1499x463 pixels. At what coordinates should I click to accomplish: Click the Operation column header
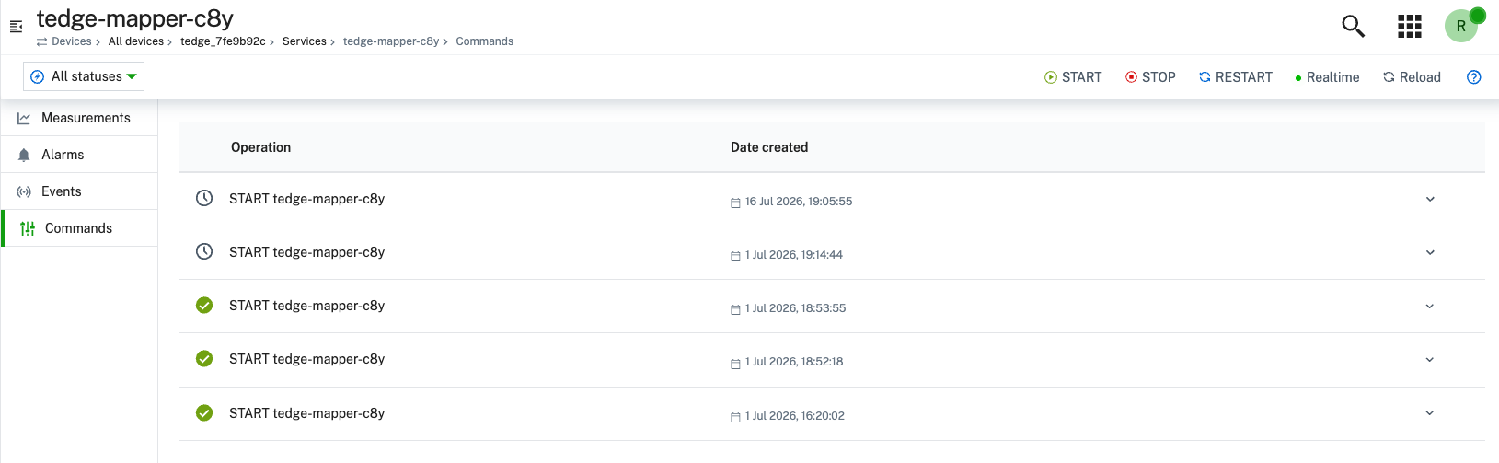pos(261,147)
